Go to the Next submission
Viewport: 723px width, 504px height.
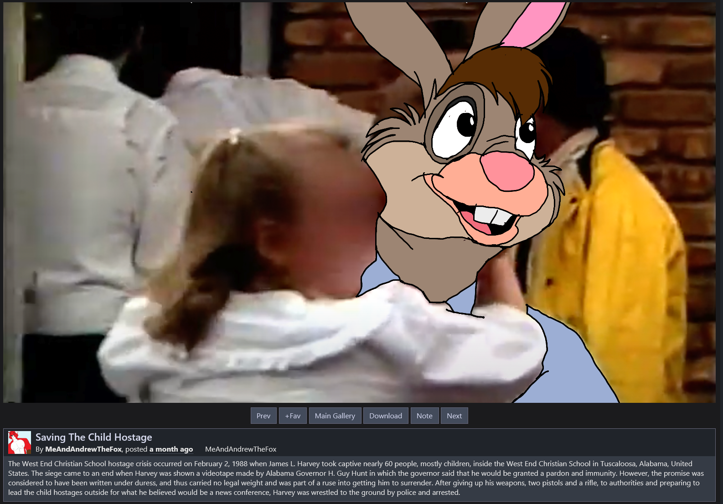454,416
